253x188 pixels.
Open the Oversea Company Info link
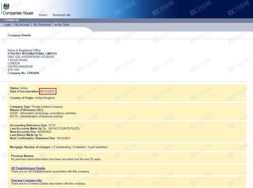(26, 180)
